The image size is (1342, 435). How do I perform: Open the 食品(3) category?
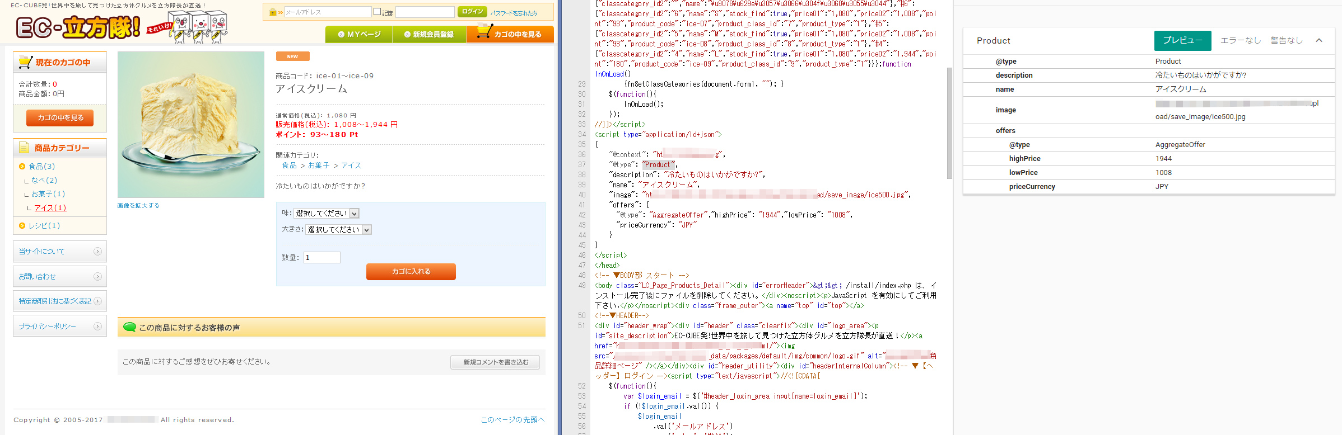click(x=42, y=166)
